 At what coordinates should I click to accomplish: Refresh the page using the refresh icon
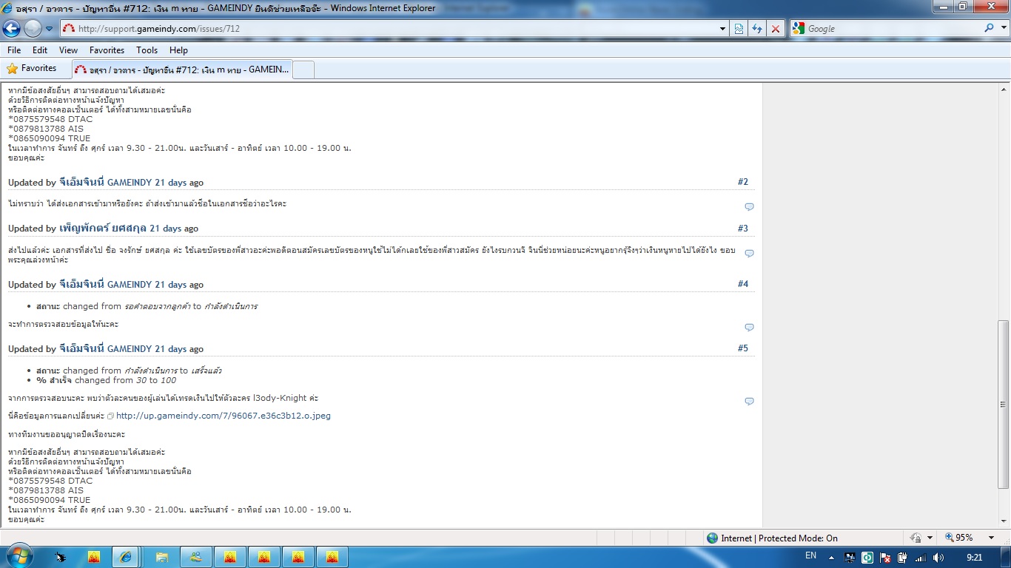(x=757, y=29)
